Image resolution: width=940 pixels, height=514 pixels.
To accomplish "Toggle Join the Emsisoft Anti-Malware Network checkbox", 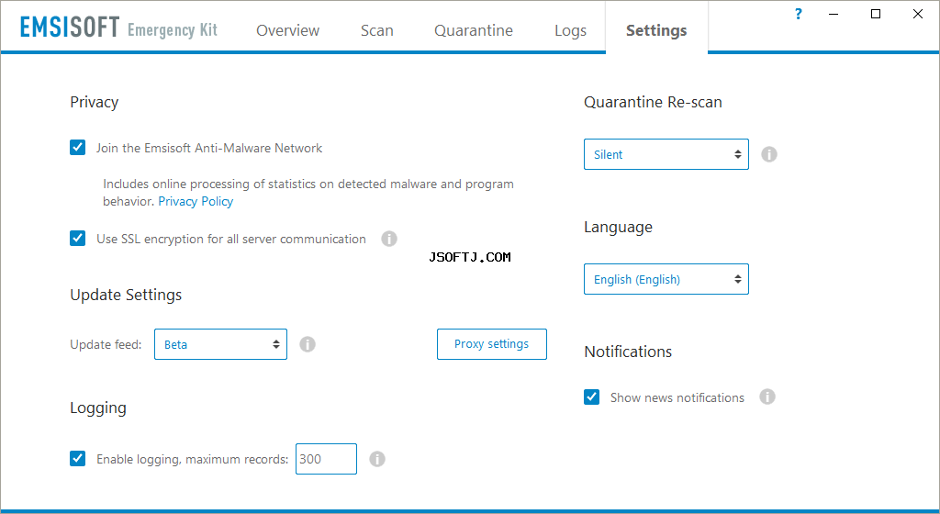I will [x=77, y=148].
